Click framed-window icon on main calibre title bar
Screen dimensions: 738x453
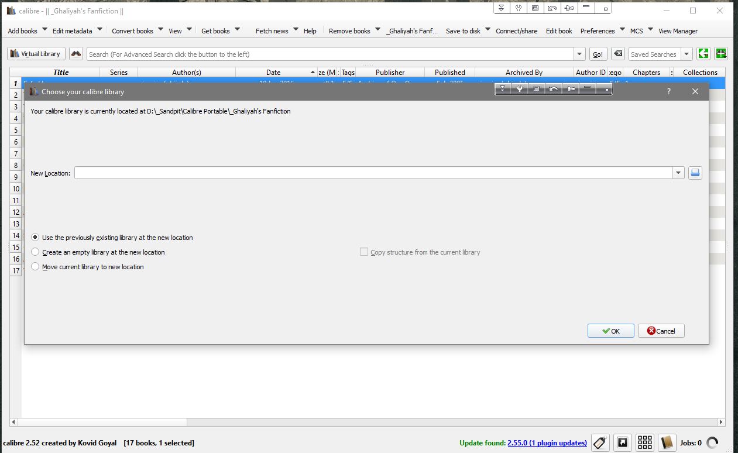coord(535,8)
